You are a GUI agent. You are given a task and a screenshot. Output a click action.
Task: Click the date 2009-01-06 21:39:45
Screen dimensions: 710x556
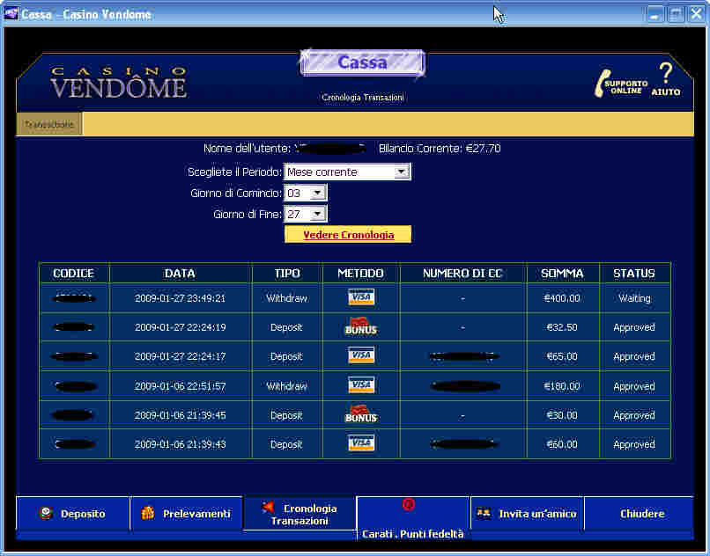180,415
